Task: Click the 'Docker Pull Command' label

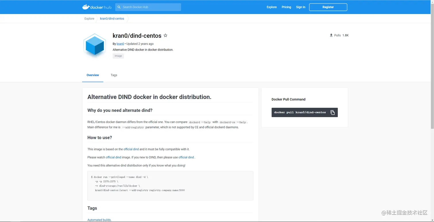Action: tap(288, 100)
